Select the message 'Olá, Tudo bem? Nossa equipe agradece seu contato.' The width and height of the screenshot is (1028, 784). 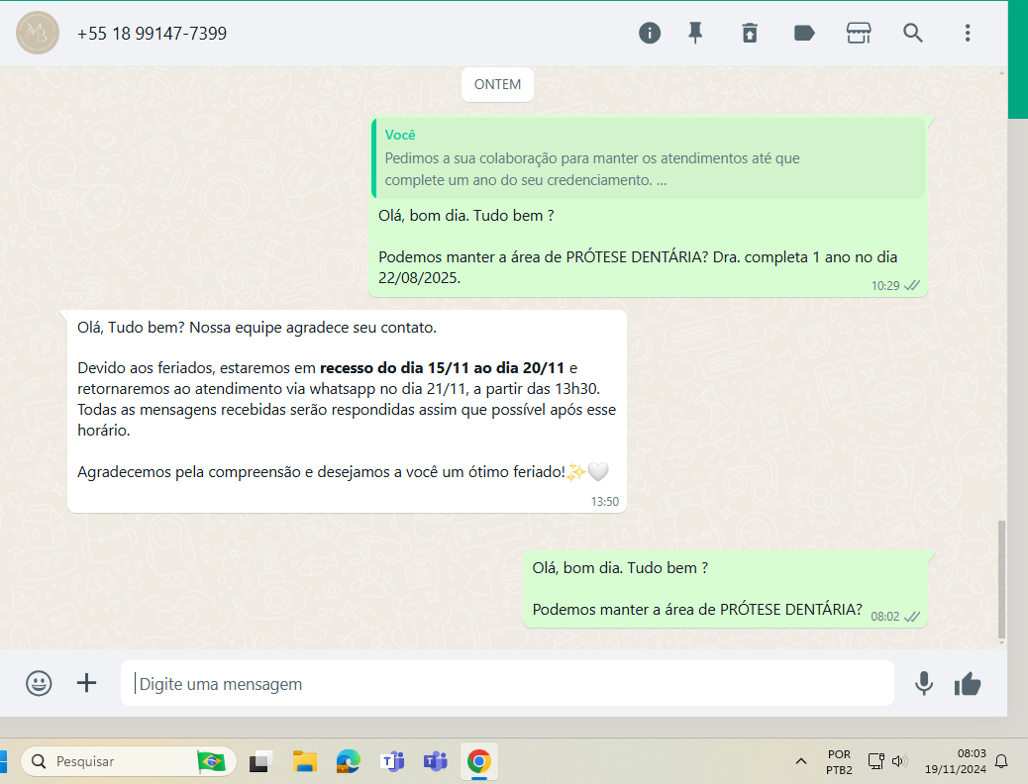point(257,327)
